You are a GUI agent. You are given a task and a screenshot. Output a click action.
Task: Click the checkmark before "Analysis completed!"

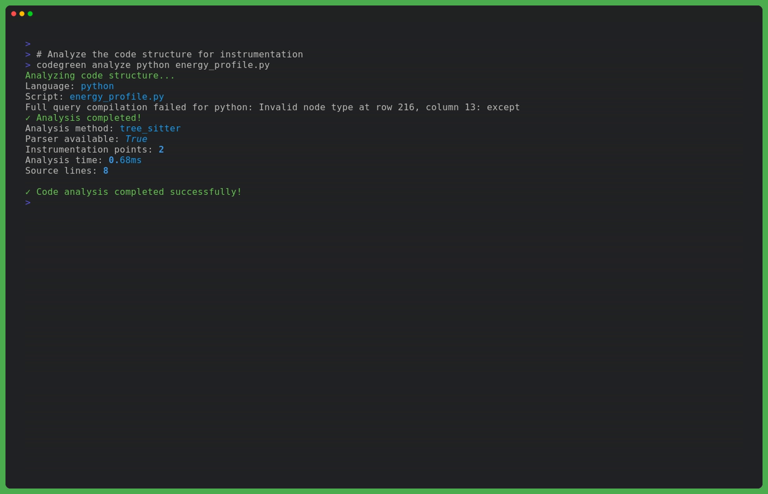pyautogui.click(x=28, y=118)
